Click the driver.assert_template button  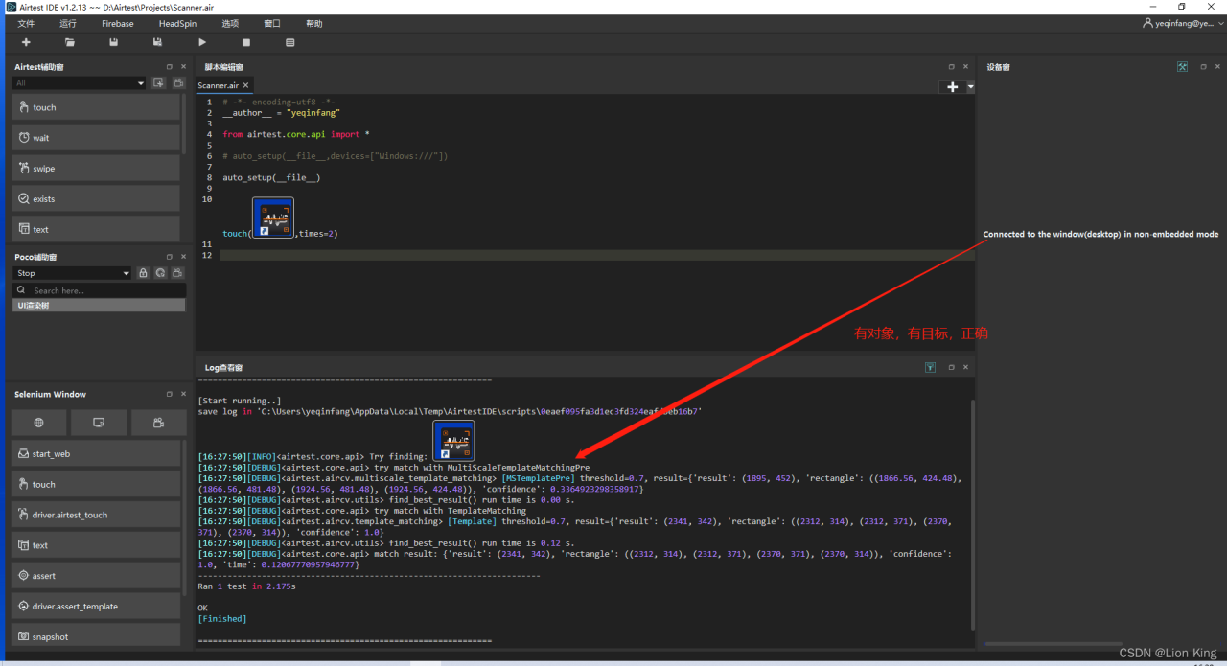[x=96, y=607]
